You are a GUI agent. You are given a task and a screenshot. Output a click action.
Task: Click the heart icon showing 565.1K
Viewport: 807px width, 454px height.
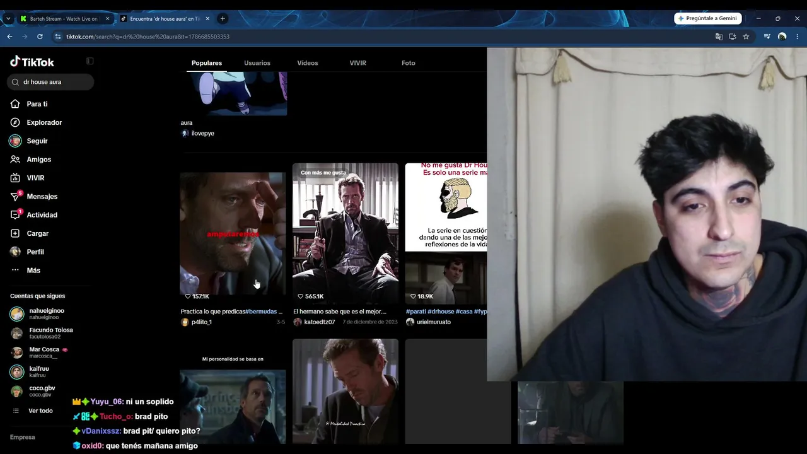tap(301, 296)
